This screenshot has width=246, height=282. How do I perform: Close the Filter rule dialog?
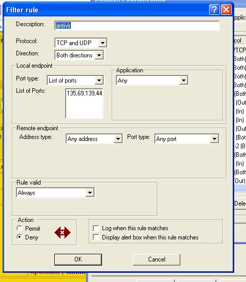[226, 9]
